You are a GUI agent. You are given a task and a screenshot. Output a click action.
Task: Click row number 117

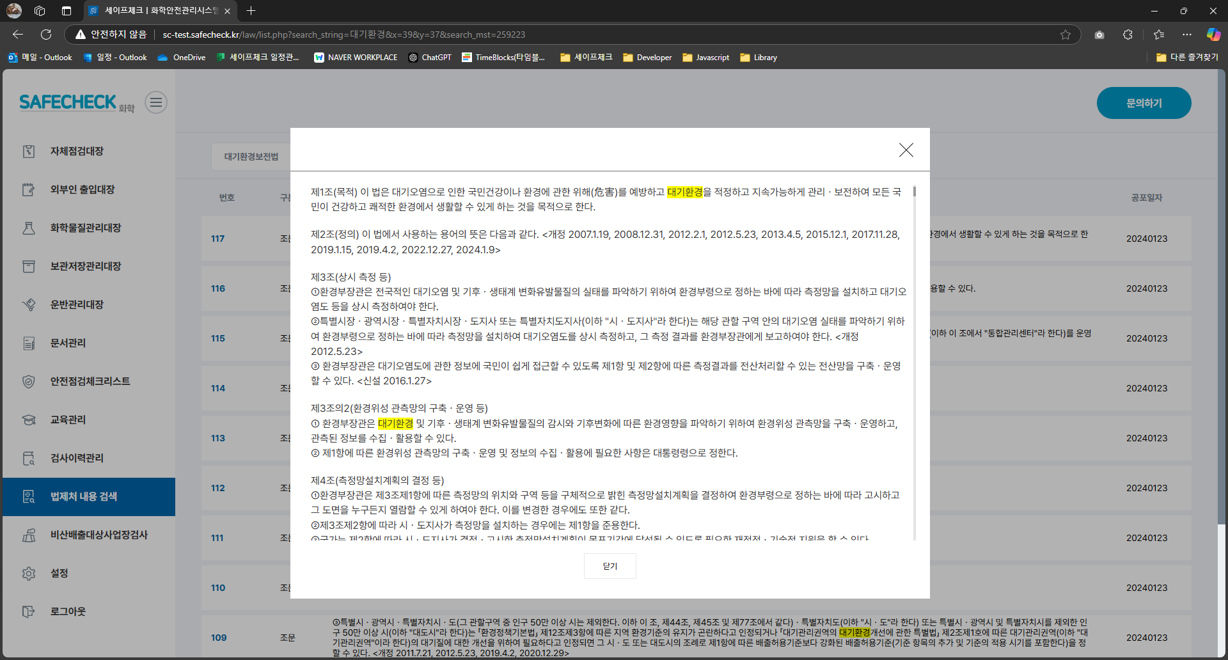click(218, 239)
